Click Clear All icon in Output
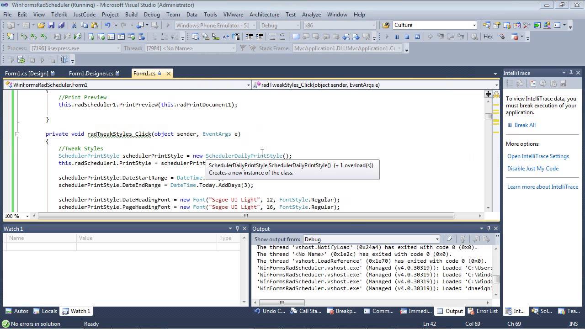 [x=450, y=239]
